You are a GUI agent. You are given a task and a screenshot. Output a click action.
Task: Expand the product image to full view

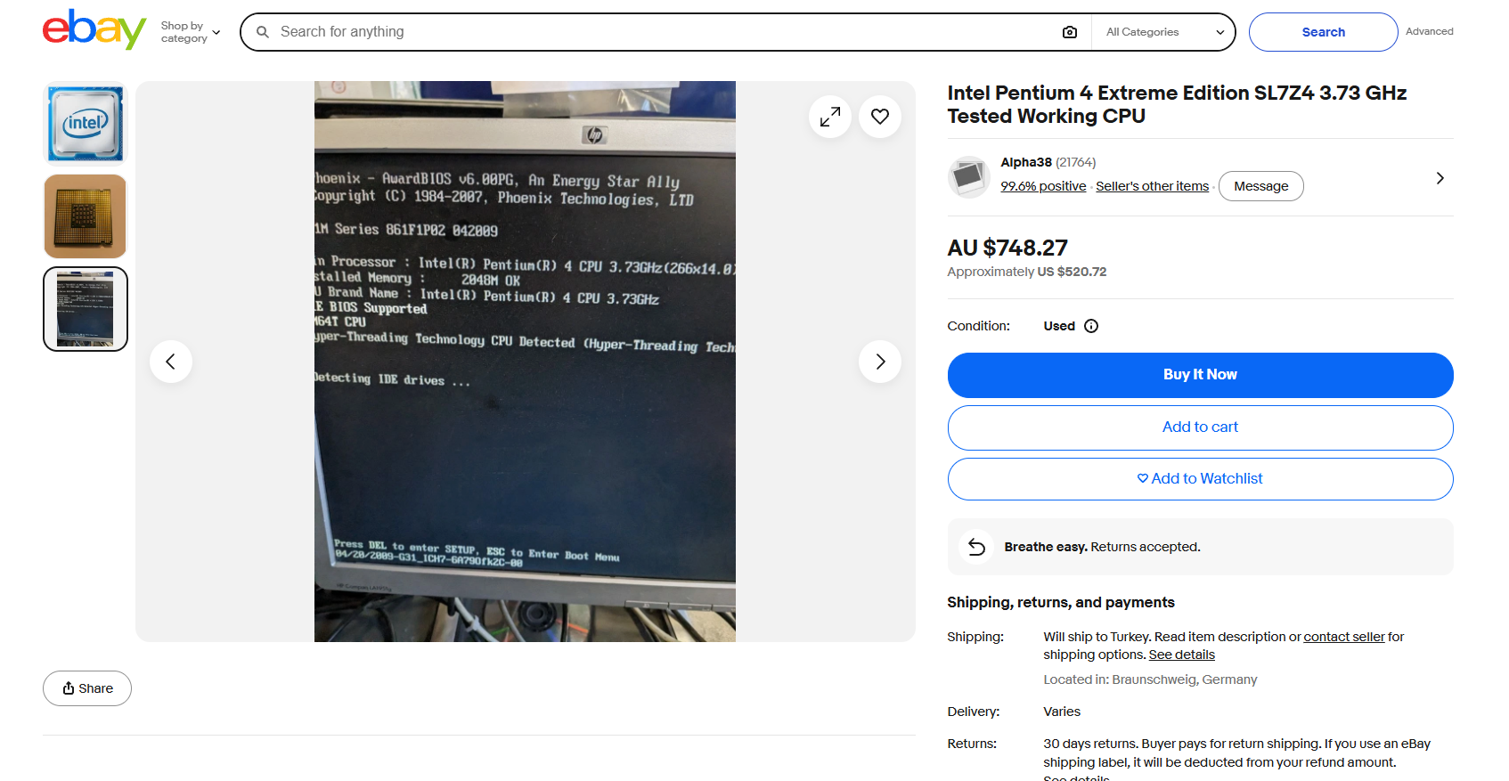point(830,117)
